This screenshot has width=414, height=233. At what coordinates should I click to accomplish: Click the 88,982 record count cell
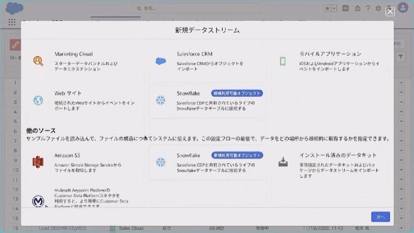tap(217, 228)
